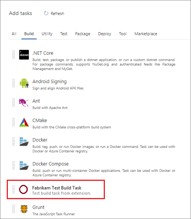Click the .NET Core dotnet icon

pos(24,55)
